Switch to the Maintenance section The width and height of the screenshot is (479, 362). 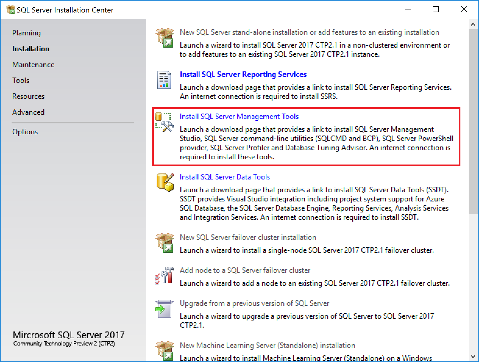(33, 65)
